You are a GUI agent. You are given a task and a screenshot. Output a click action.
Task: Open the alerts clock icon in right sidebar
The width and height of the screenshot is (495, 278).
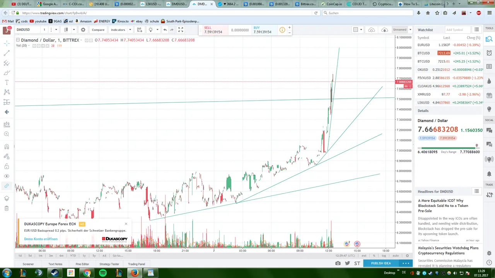(489, 53)
